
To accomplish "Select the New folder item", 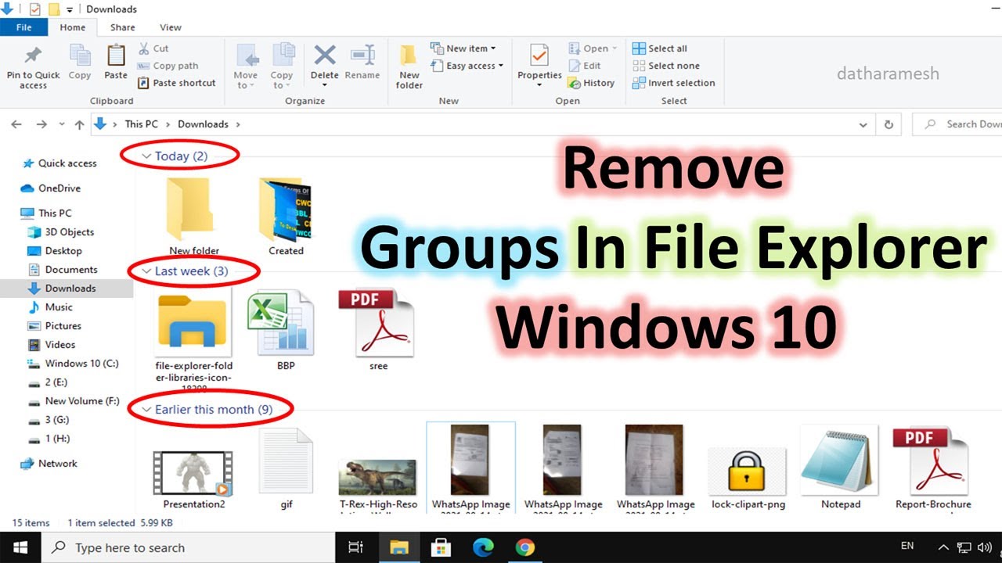I will tap(194, 216).
